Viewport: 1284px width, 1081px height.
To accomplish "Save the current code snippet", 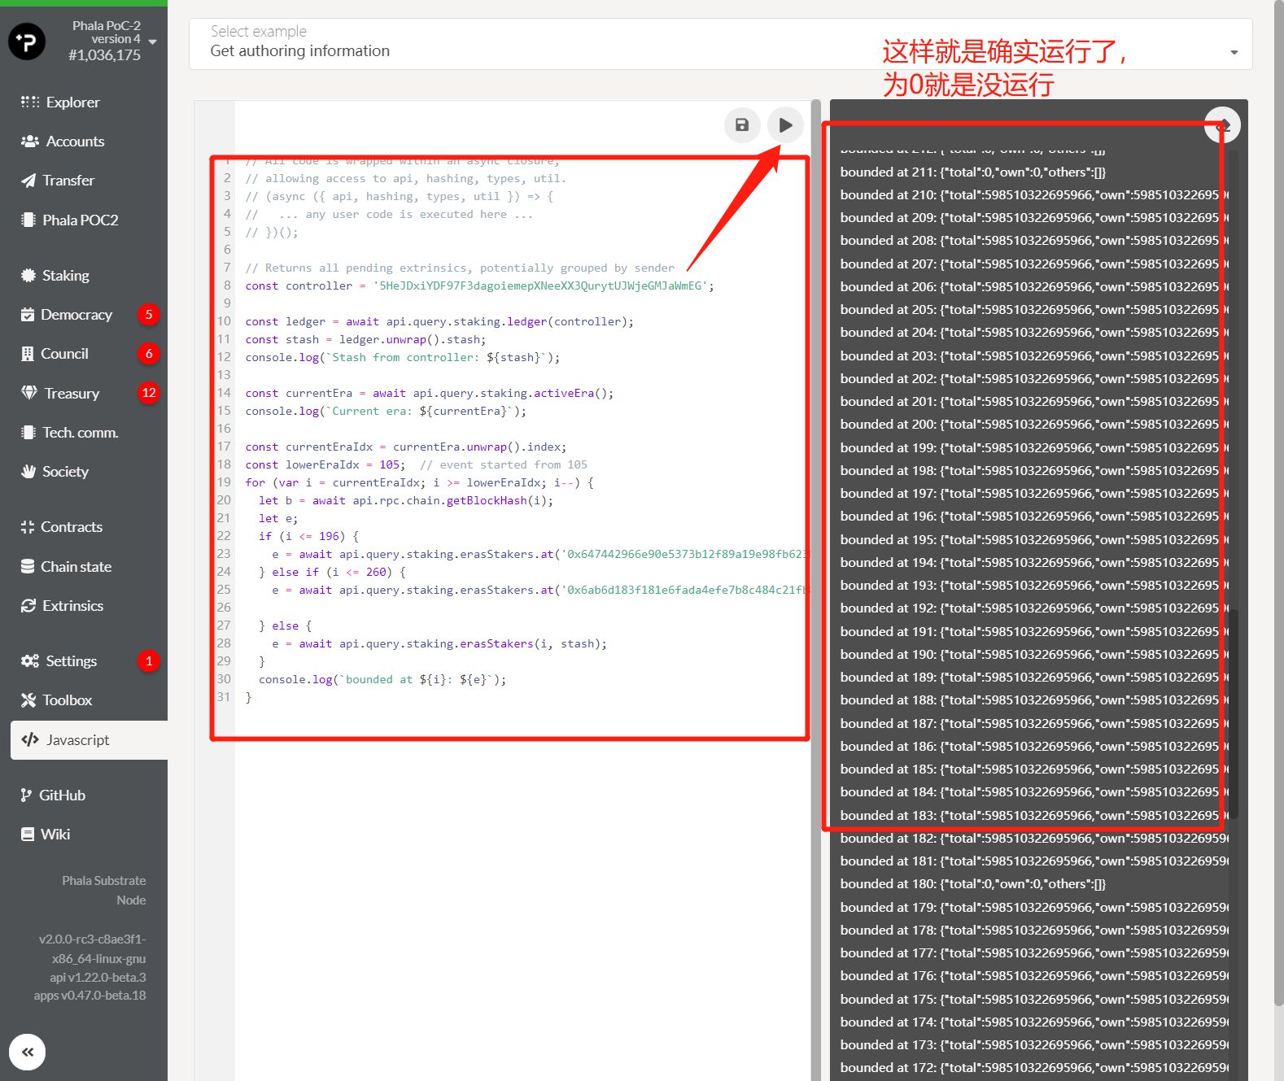I will [x=742, y=125].
